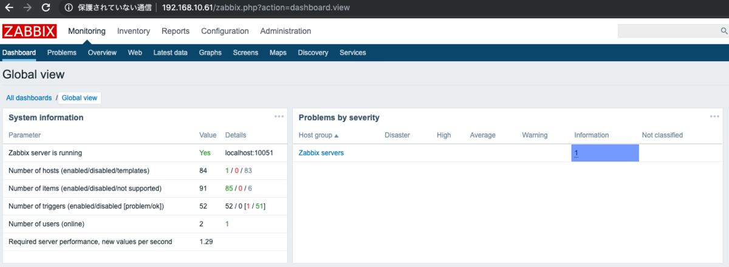
Task: Reload the page with the refresh icon
Action: click(x=46, y=8)
